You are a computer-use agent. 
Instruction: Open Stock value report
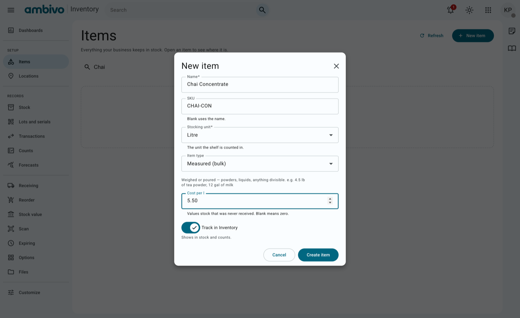[x=36, y=214]
